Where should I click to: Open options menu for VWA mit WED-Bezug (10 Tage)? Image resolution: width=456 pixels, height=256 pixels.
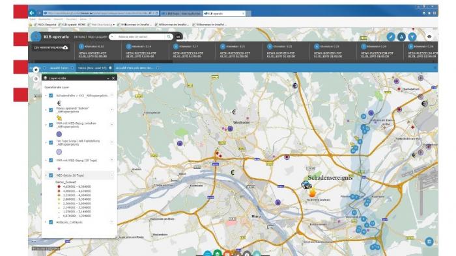112,160
